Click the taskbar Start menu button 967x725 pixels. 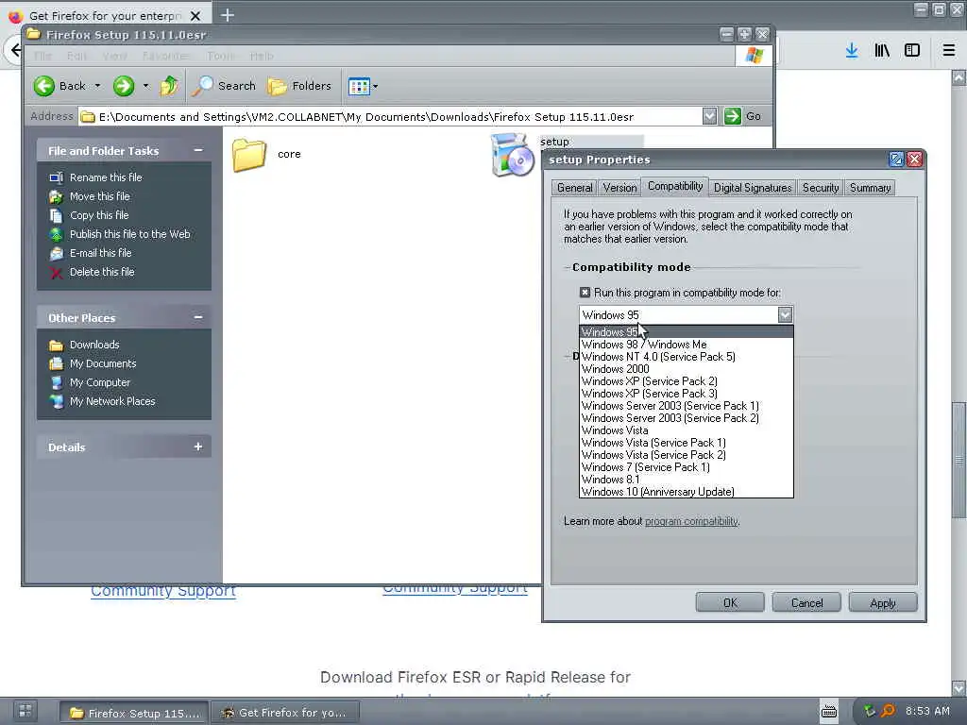coord(25,712)
